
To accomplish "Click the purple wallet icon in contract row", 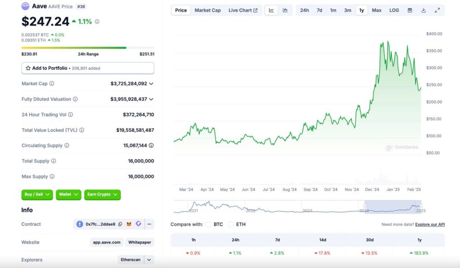I will [x=138, y=224].
